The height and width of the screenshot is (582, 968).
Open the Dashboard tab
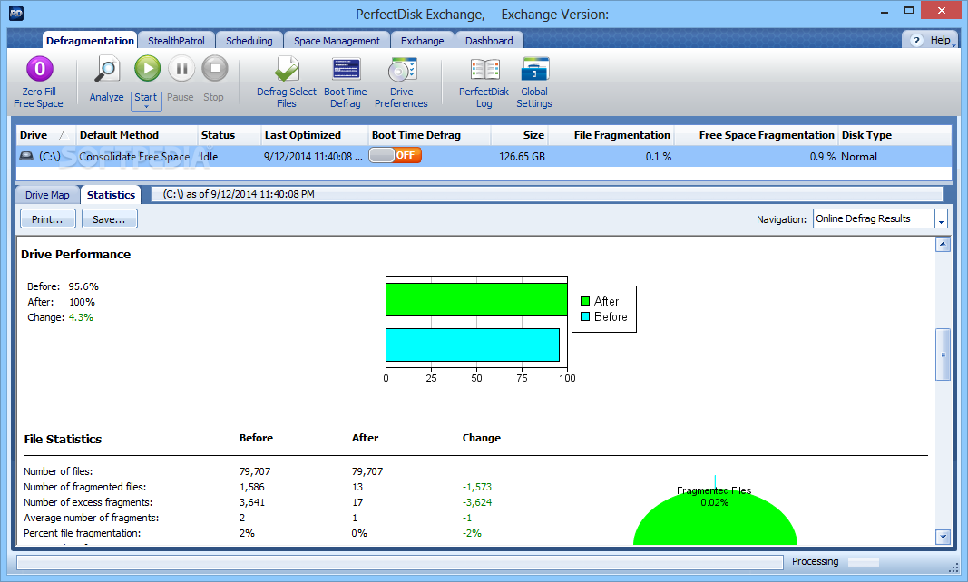pyautogui.click(x=489, y=40)
